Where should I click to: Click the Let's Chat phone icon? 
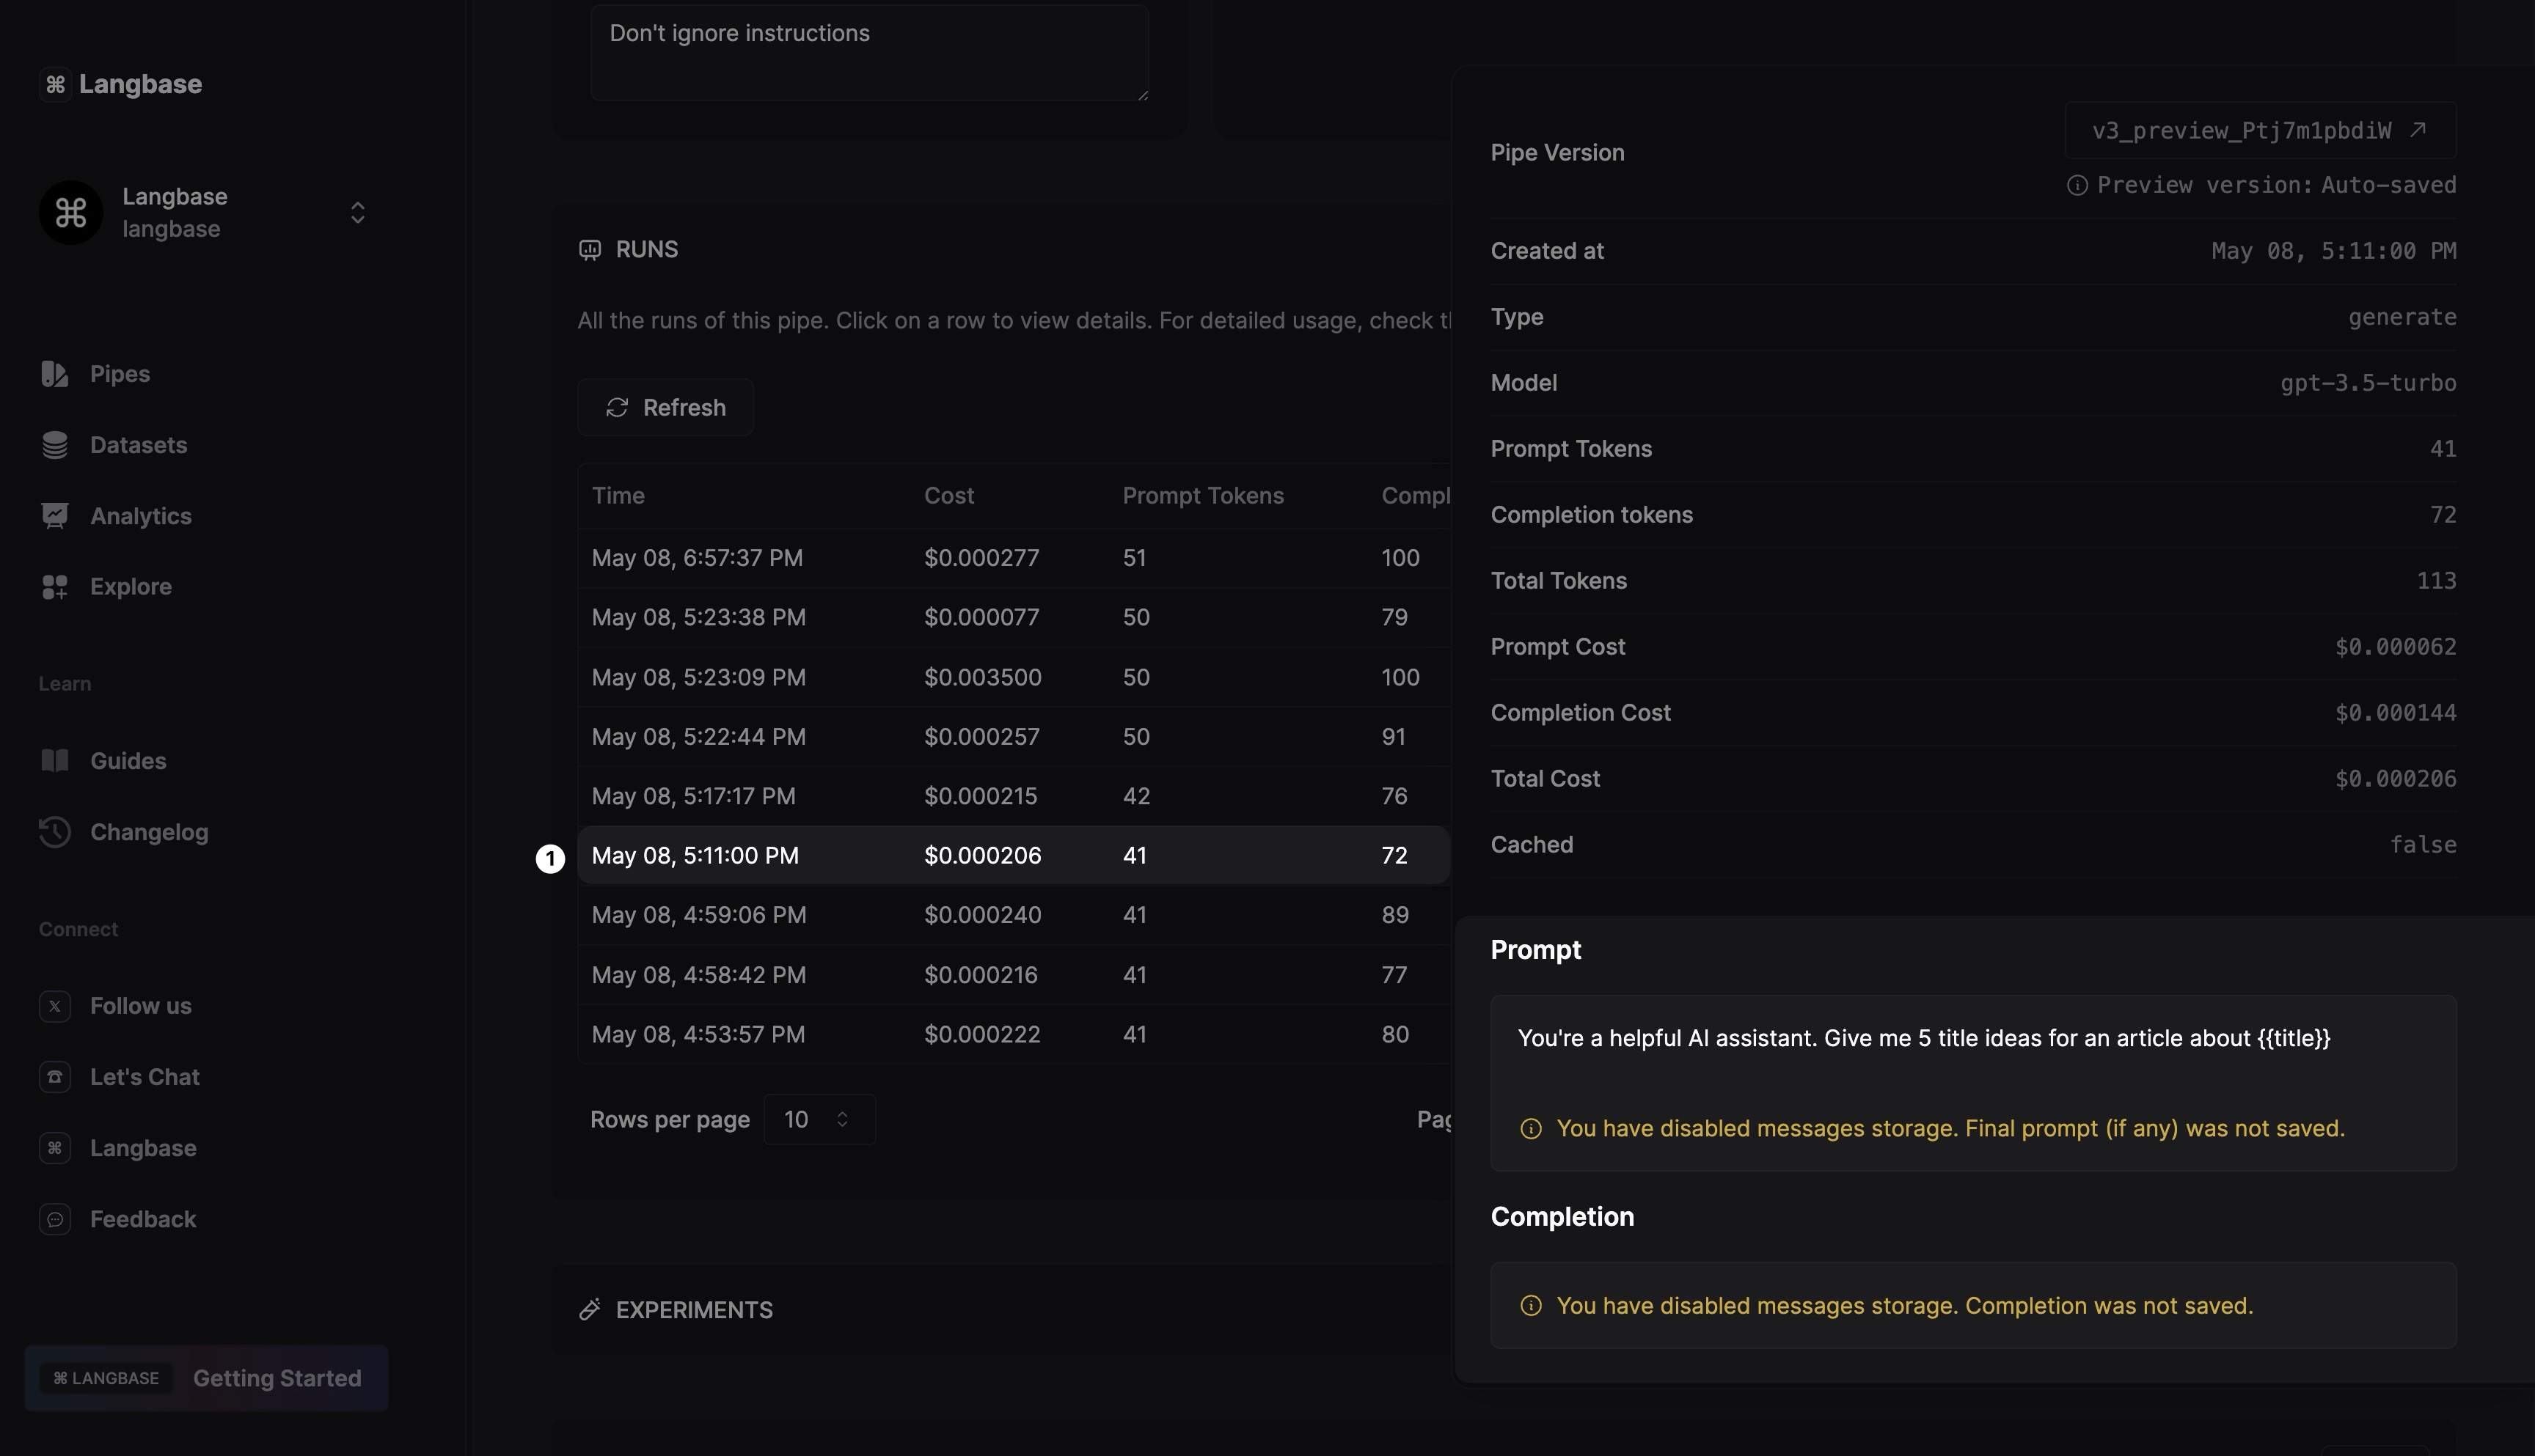(55, 1077)
